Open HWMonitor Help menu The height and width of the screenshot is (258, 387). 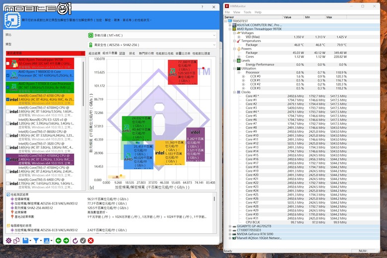[x=258, y=12]
